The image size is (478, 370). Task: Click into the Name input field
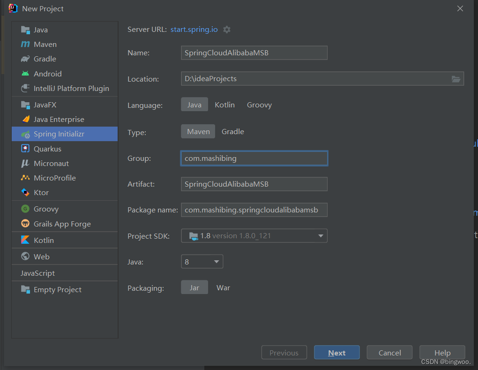click(x=254, y=53)
